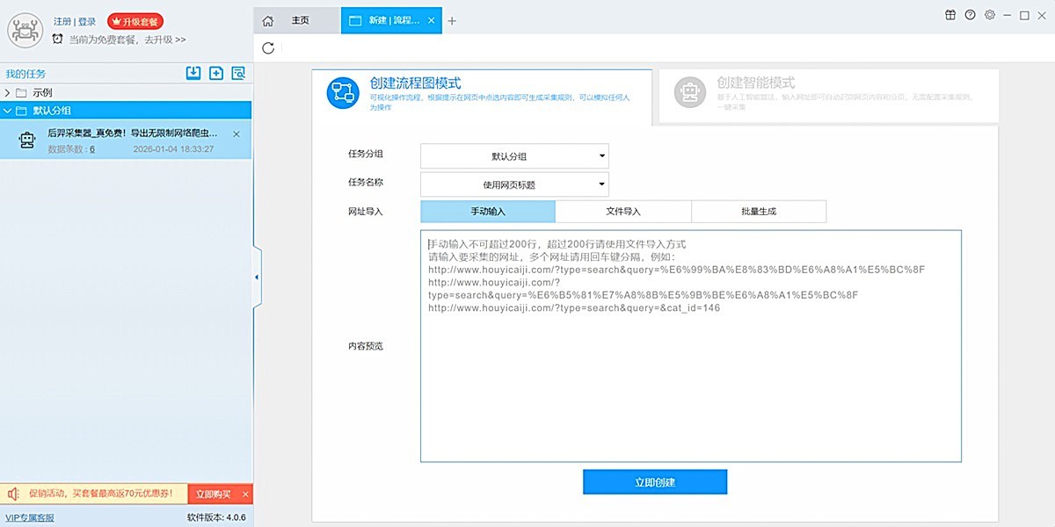Add a new tab with plus icon
The image size is (1055, 527).
[452, 21]
